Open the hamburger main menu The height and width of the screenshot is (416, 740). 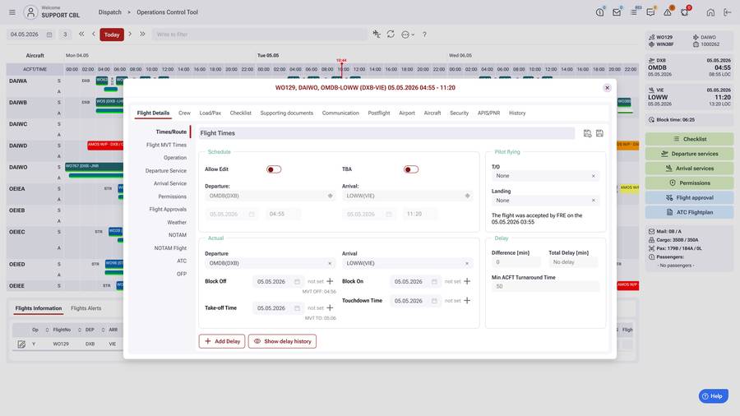(12, 12)
